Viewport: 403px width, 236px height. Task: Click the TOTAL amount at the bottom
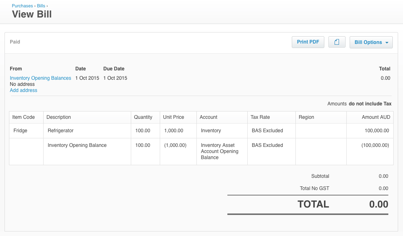click(379, 204)
